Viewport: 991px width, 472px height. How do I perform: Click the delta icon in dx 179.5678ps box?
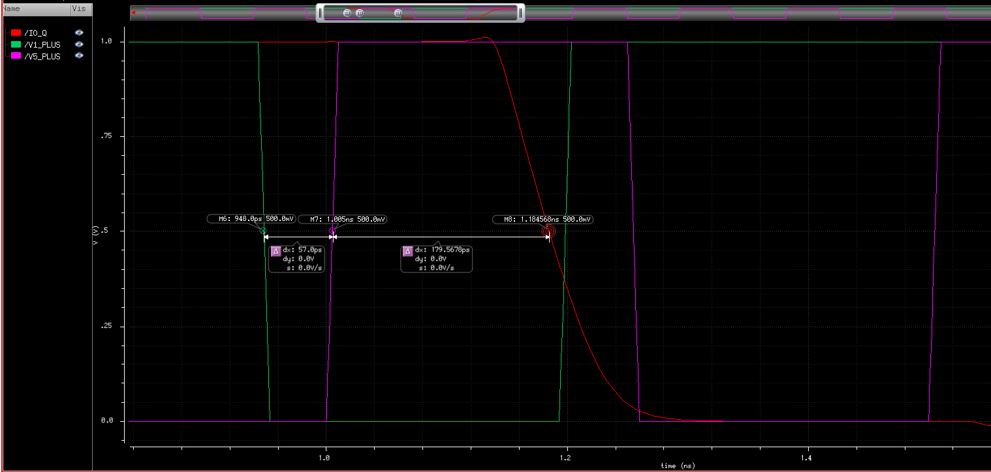point(408,250)
